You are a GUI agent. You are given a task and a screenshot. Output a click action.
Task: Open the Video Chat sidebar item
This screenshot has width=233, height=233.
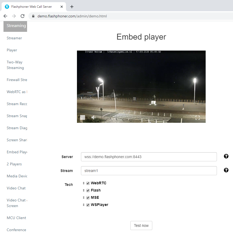16,188
